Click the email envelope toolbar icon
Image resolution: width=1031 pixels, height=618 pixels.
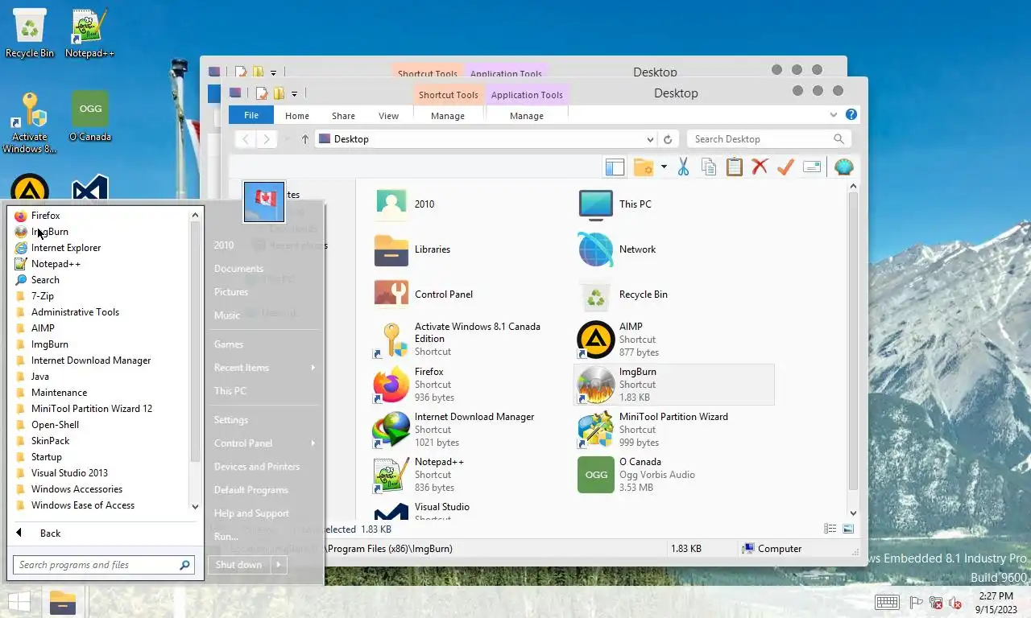(x=812, y=167)
